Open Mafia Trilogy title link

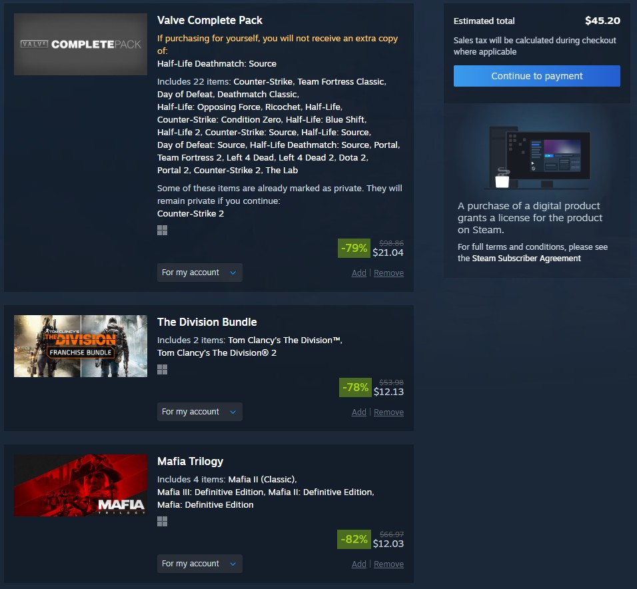190,462
